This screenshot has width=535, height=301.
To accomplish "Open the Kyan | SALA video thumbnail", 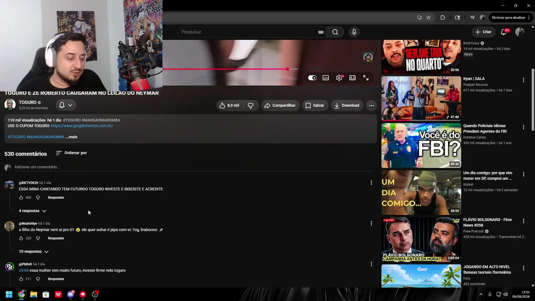I will pos(421,98).
